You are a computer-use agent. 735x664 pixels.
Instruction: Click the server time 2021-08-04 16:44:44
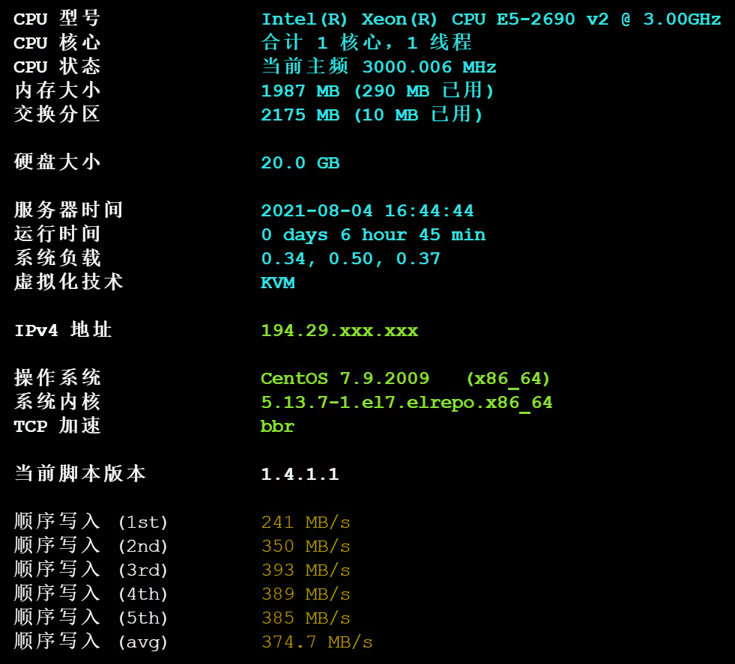(367, 210)
